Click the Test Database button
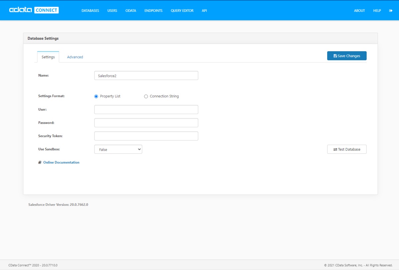 tap(347, 149)
